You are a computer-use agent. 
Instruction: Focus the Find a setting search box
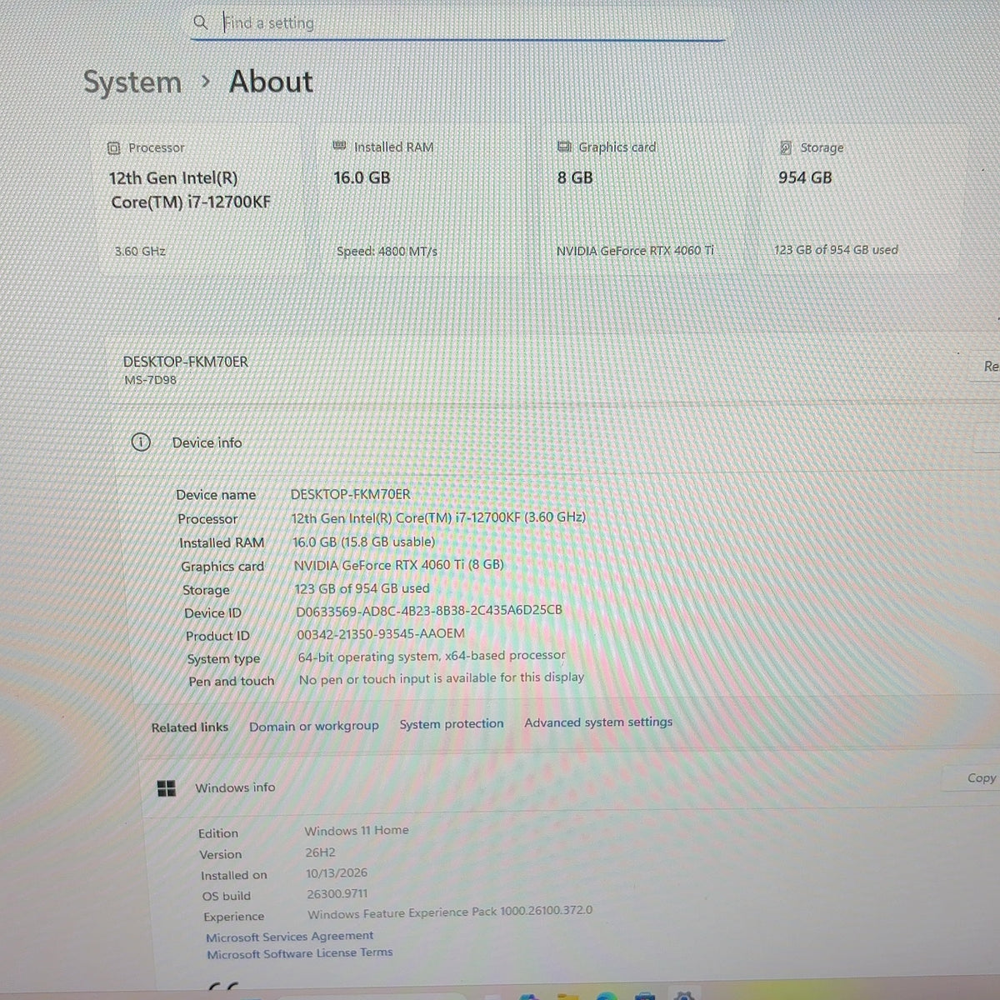click(457, 22)
